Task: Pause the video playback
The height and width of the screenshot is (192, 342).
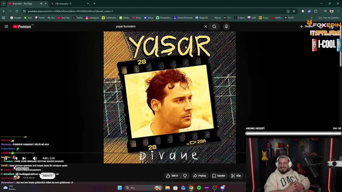Action: coord(6,158)
